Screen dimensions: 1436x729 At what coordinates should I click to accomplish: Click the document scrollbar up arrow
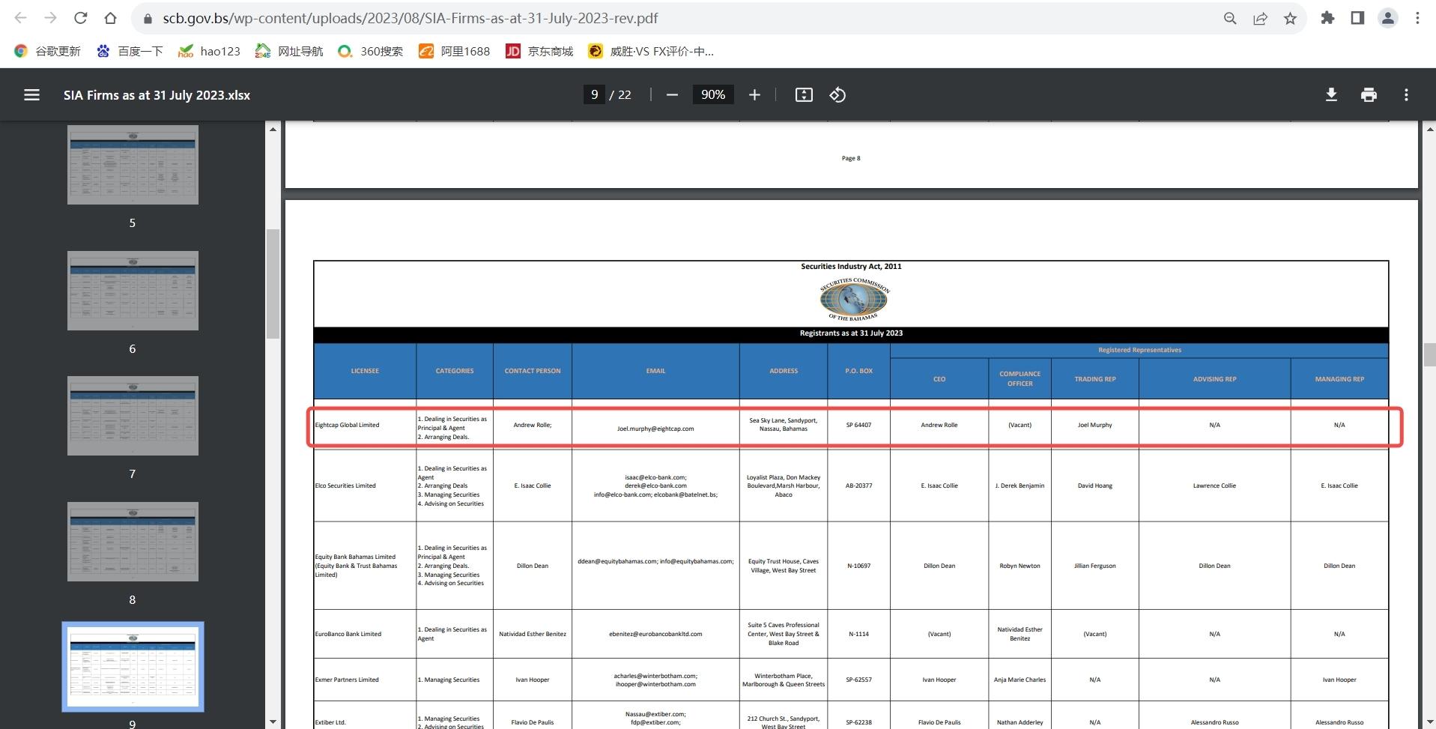click(1429, 130)
